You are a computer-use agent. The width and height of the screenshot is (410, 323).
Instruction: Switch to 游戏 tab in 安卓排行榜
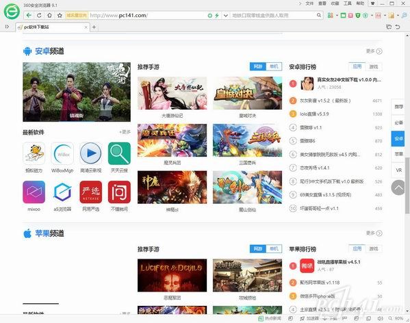[x=374, y=67]
